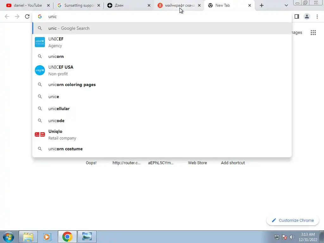Click search icon beside 'unicorn costume'
The image size is (324, 243).
[x=40, y=149]
